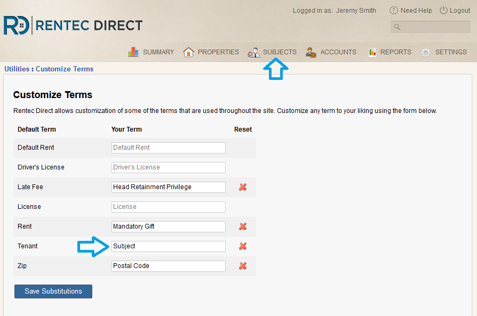The height and width of the screenshot is (316, 477).
Task: Reset the Tenant custom term
Action: click(x=243, y=246)
